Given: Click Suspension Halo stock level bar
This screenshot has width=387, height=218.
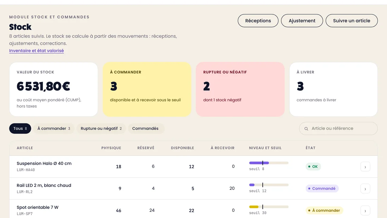Looking at the screenshot, I should click(x=269, y=163).
